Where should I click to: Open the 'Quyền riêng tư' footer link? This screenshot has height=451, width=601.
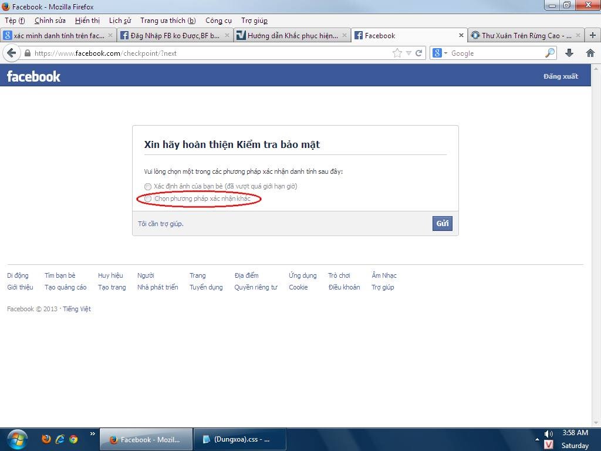coord(256,287)
